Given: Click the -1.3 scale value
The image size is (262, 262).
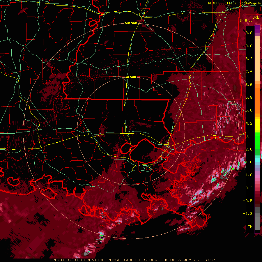Looking at the screenshot, I should pyautogui.click(x=248, y=214).
